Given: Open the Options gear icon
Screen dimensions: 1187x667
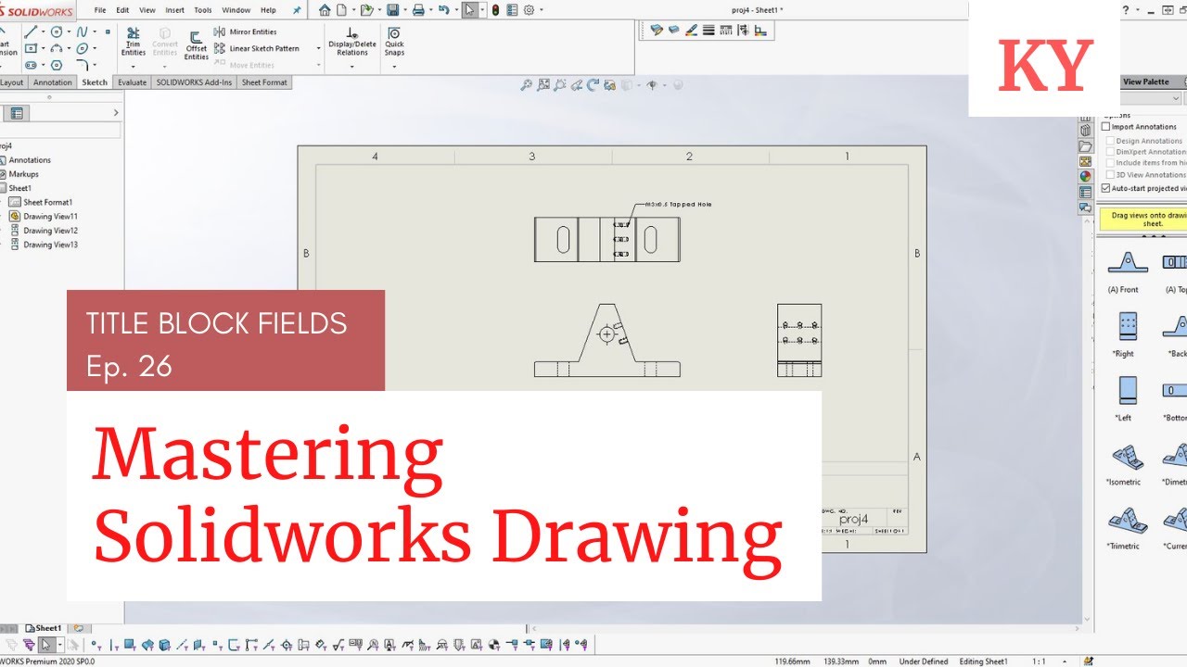Looking at the screenshot, I should [529, 10].
